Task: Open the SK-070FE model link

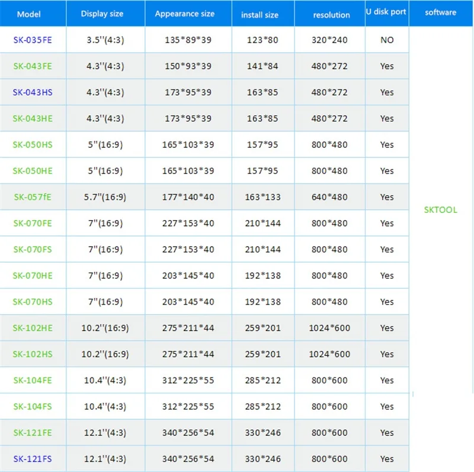Action: point(33,224)
